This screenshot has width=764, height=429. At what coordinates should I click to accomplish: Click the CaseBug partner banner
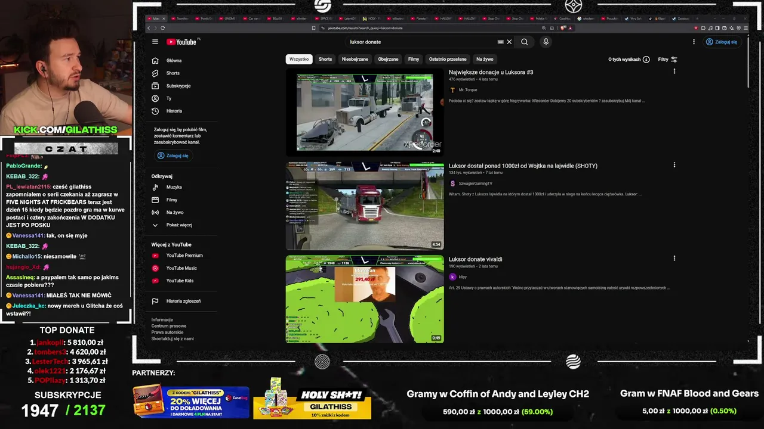[x=190, y=402]
